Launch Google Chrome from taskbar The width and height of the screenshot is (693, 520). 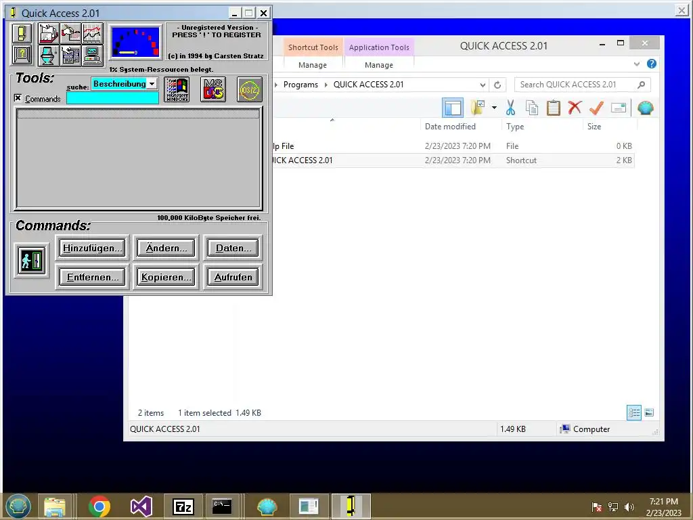point(99,506)
